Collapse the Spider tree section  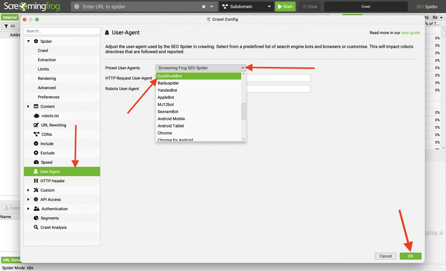[28, 41]
